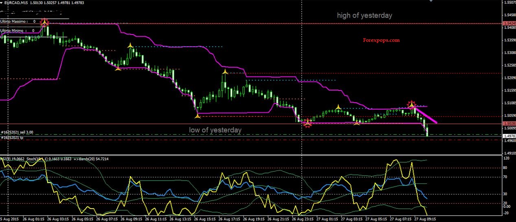This screenshot has width=516, height=222.
Task: Select the yellow arrow marker near 27 Aug 03:15
Action: pyautogui.click(x=357, y=122)
